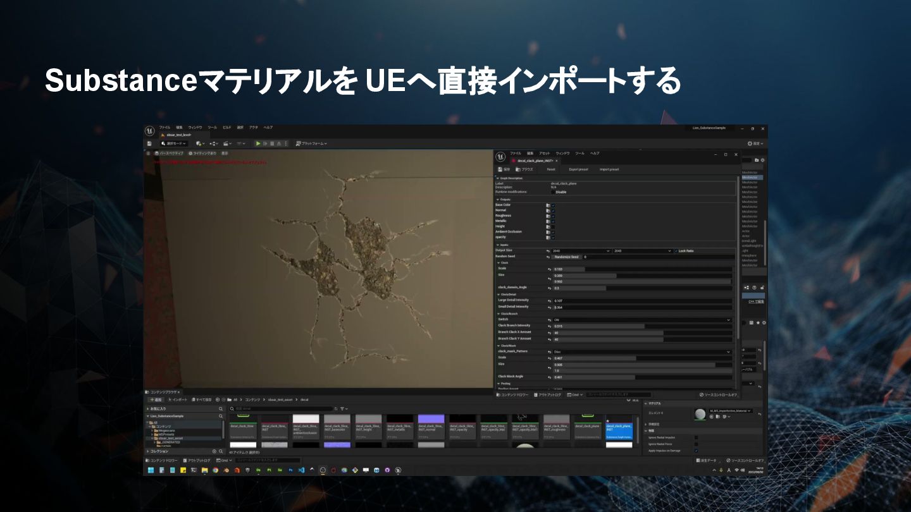Screen dimensions: 911x512
Task: Open first Output Size 2048 dropdown
Action: coord(581,251)
